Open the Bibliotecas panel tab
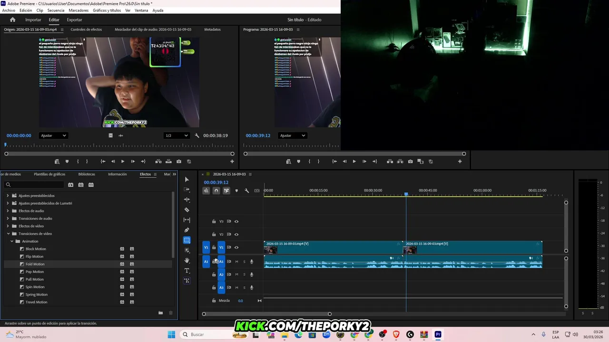 pos(87,174)
